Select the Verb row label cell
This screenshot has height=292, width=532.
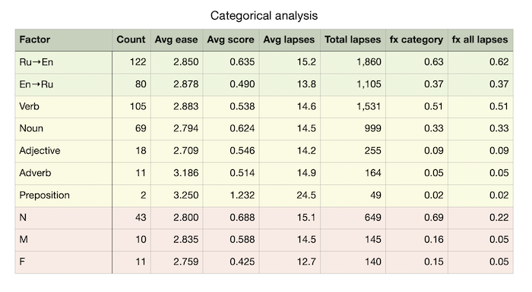click(x=63, y=107)
